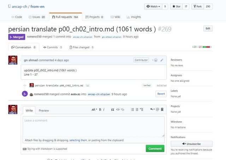Viewport: 226px width, 160px height.
Task: Switch to the Files changed tab
Action: click(x=82, y=47)
